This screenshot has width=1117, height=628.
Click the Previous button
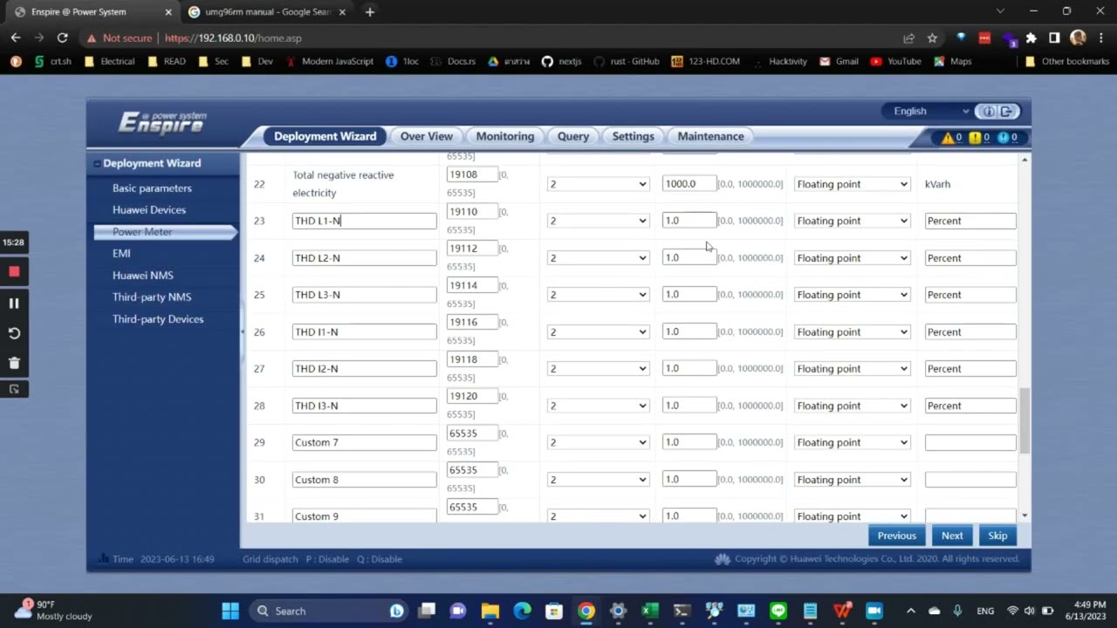(896, 536)
